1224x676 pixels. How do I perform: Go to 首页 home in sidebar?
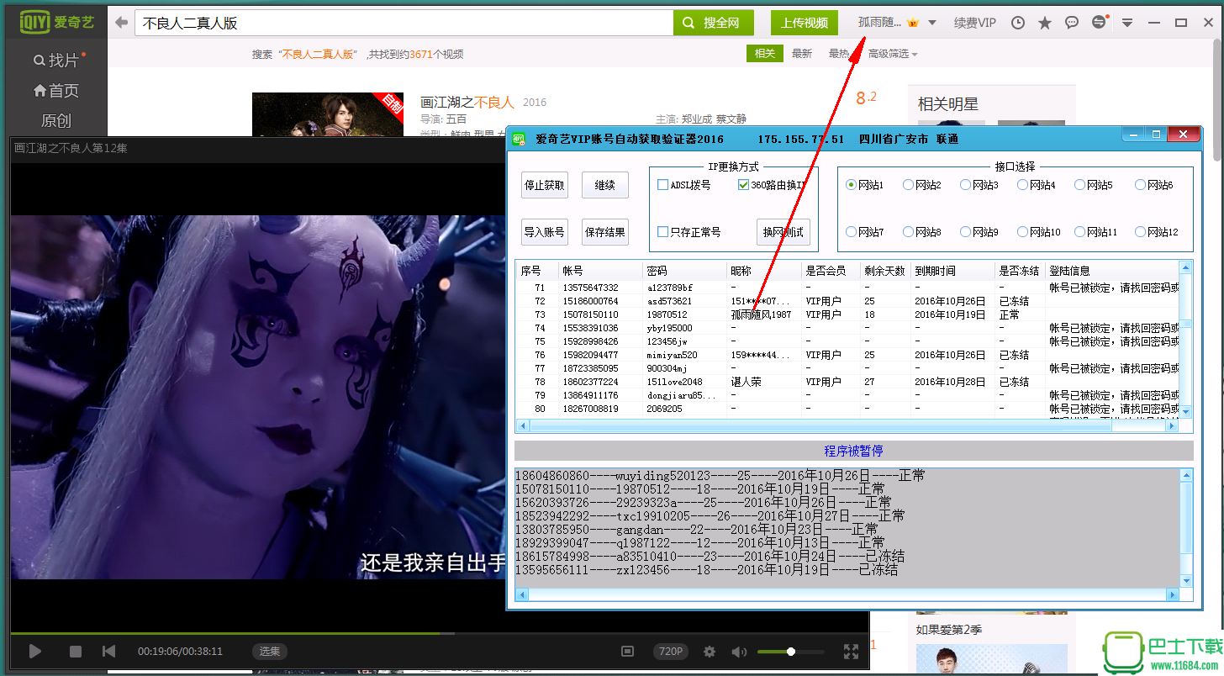coord(55,91)
